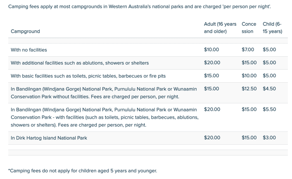
Task: Click the Dirk Hartog Island adult fee
Action: 212,138
